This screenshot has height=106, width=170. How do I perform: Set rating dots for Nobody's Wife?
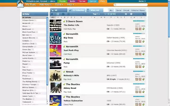[x=139, y=71]
